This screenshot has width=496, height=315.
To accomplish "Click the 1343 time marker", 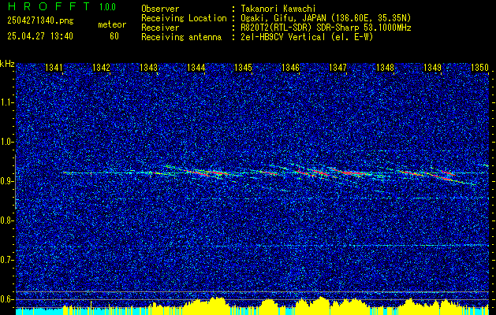I will (x=149, y=68).
